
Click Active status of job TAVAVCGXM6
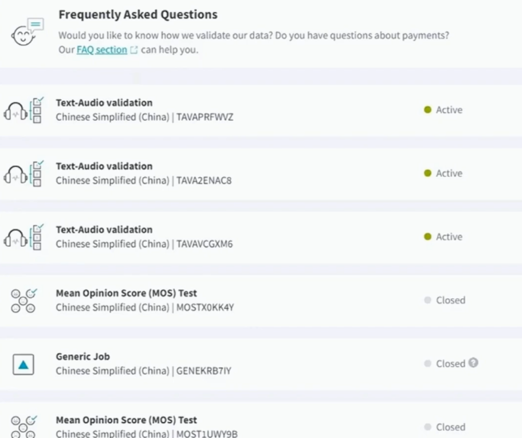(x=443, y=237)
